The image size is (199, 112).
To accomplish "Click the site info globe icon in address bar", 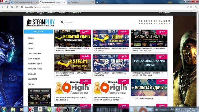I will coord(22,7).
